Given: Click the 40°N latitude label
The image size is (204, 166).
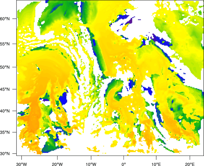Looking at the screenshot, I should point(5,111).
